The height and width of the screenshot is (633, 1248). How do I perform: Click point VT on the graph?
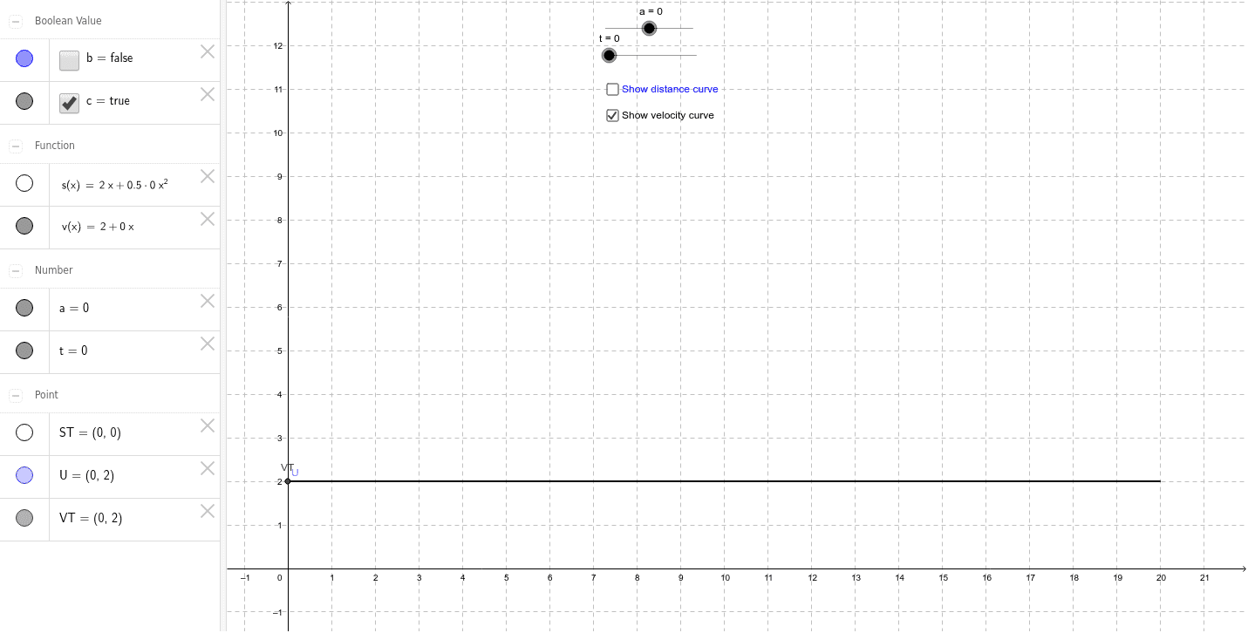[x=288, y=481]
